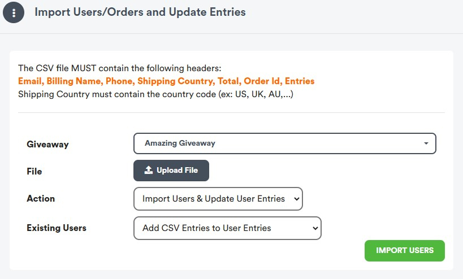Click the orange required CSV headers text

click(166, 81)
